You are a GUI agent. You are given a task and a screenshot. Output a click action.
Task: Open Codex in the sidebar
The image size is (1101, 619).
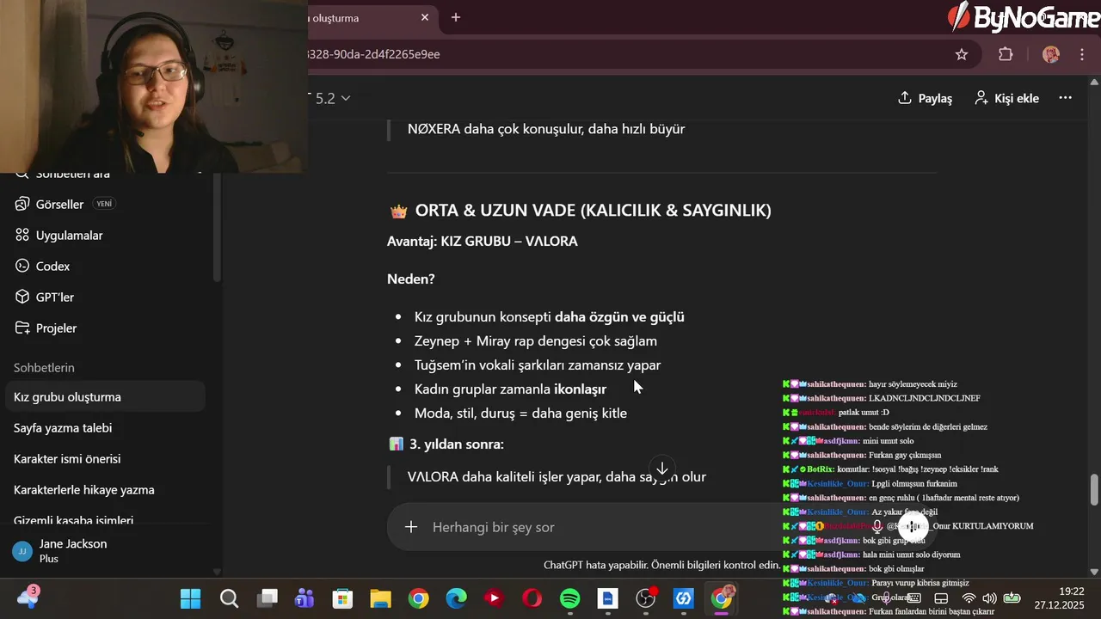(108, 266)
